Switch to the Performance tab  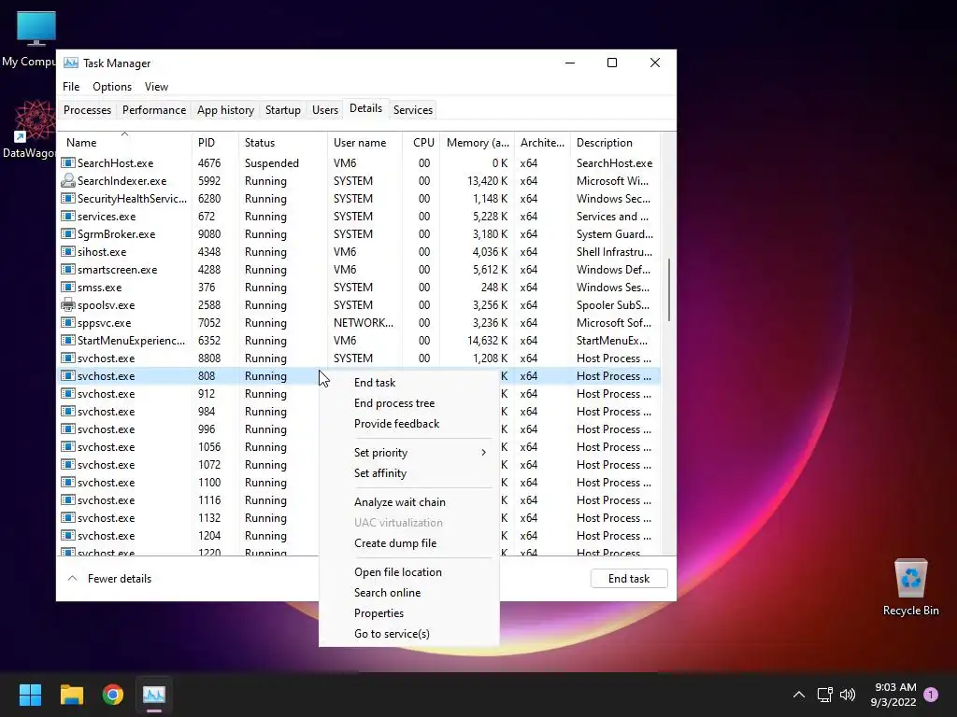(154, 110)
